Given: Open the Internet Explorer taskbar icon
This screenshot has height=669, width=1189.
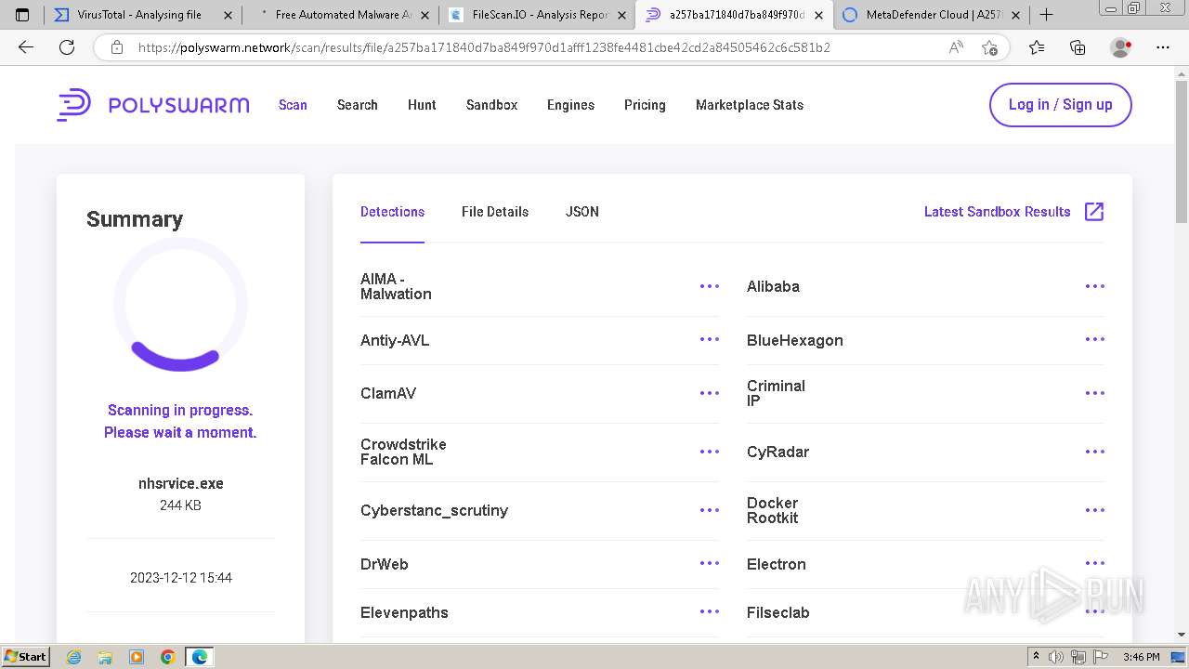Looking at the screenshot, I should (73, 657).
